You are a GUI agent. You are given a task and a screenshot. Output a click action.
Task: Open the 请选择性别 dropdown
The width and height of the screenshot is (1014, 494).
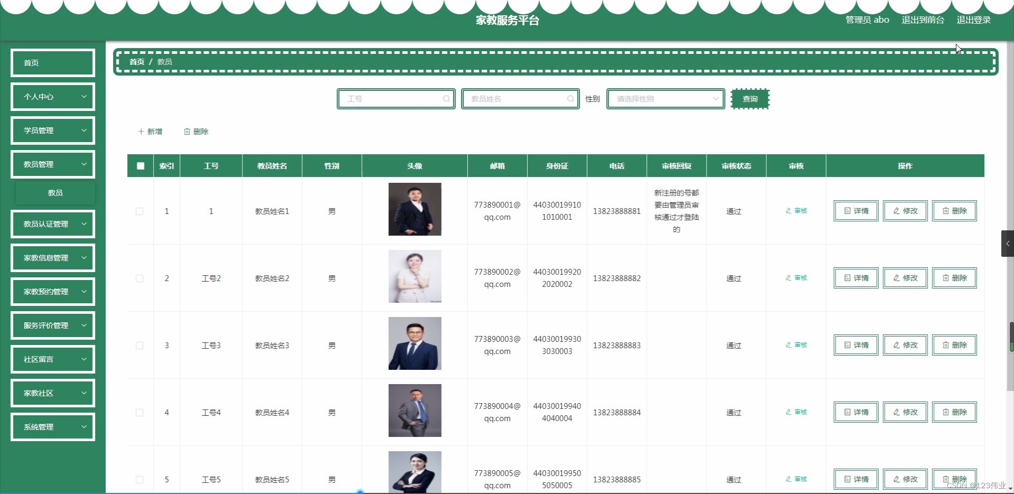[x=665, y=99]
